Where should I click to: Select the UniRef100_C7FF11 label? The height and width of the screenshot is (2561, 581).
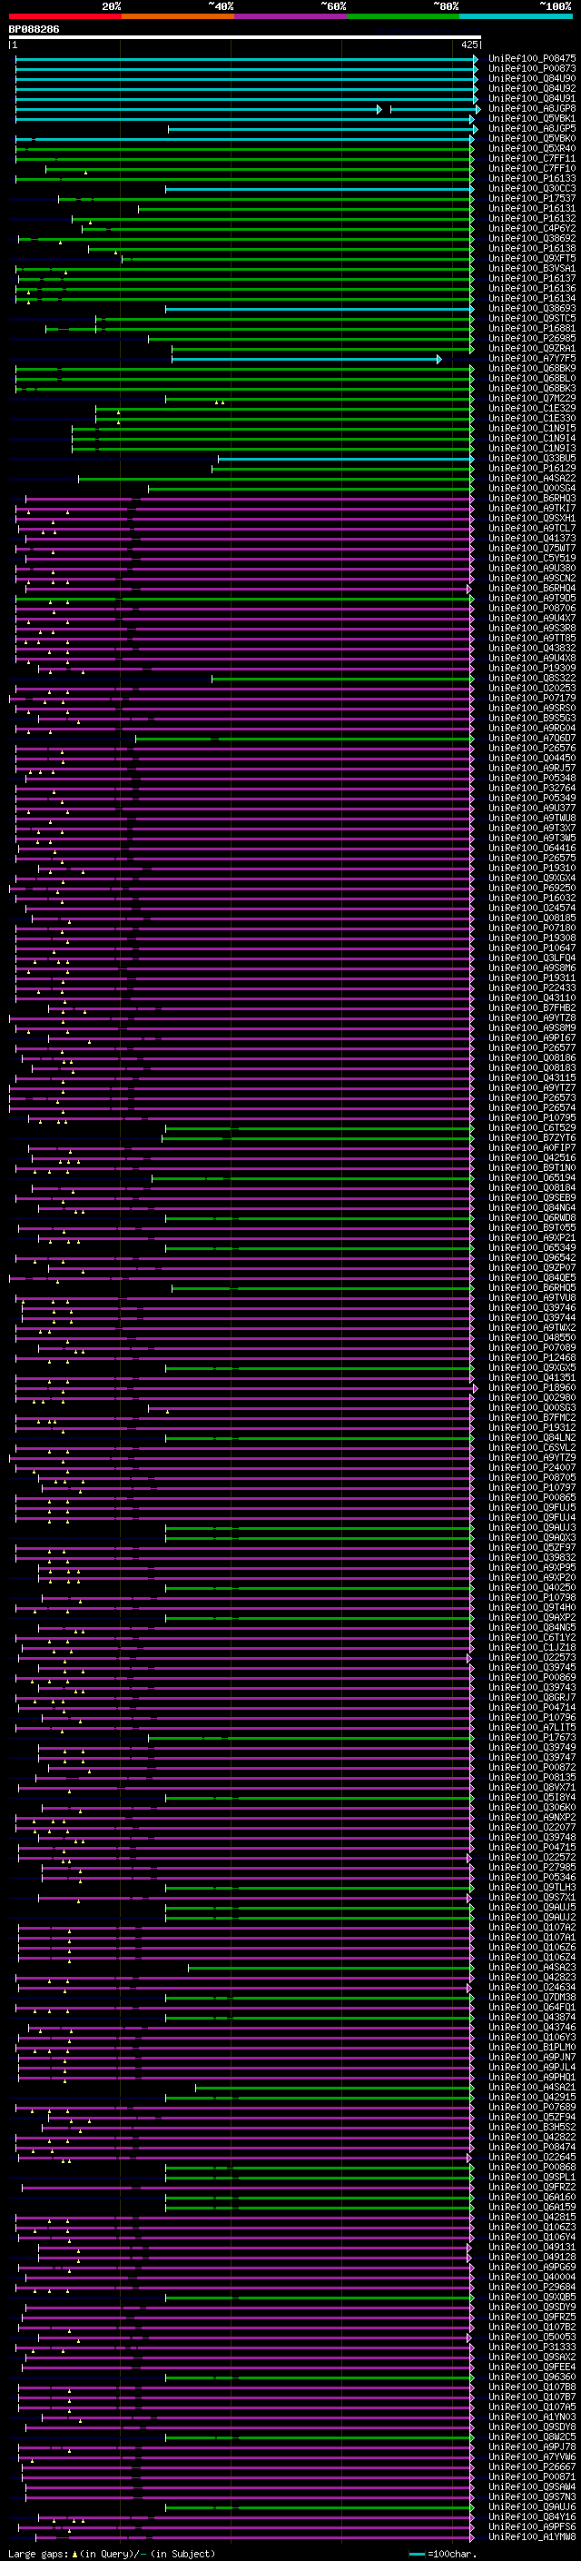point(532,159)
